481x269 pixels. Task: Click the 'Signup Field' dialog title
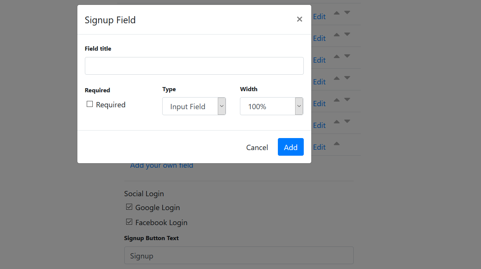[110, 20]
